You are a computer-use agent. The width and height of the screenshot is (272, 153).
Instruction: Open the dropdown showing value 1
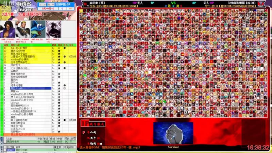(42, 4)
